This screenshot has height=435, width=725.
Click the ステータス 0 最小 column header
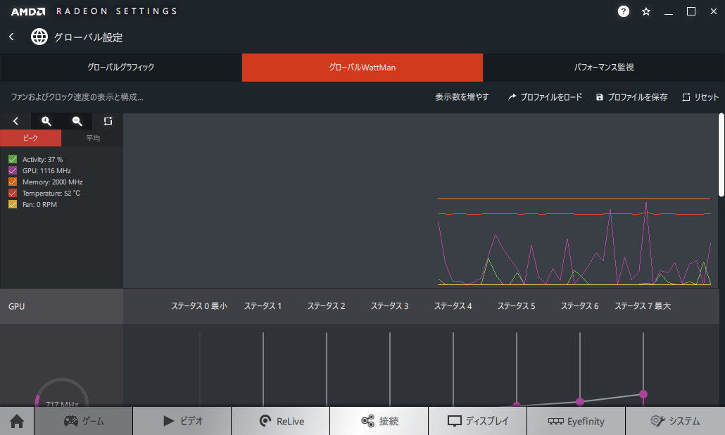point(199,306)
